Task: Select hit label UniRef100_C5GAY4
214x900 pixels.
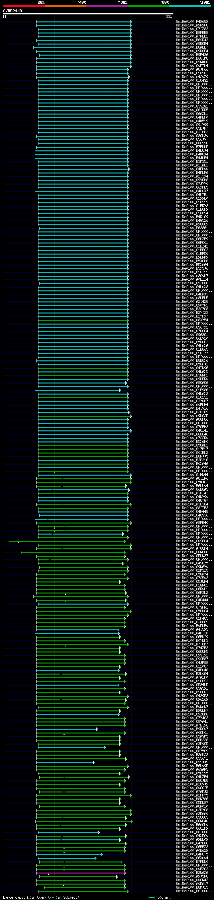Action: [x=192, y=574]
